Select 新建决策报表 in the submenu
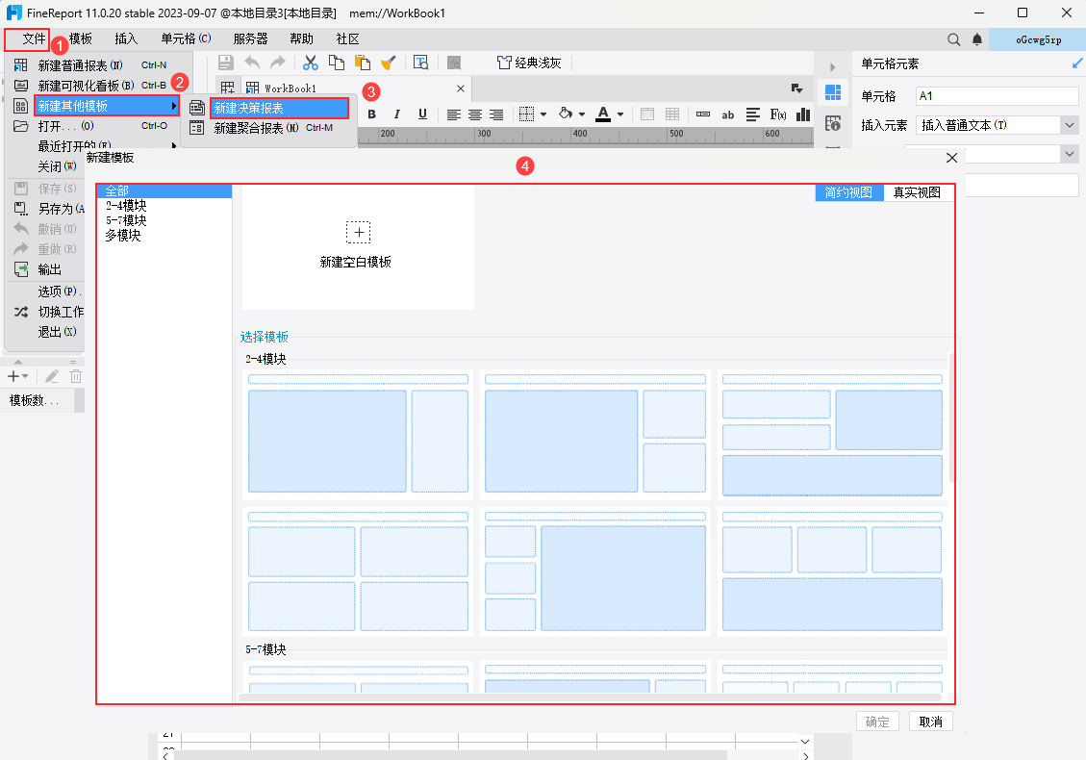The width and height of the screenshot is (1086, 760). click(279, 108)
